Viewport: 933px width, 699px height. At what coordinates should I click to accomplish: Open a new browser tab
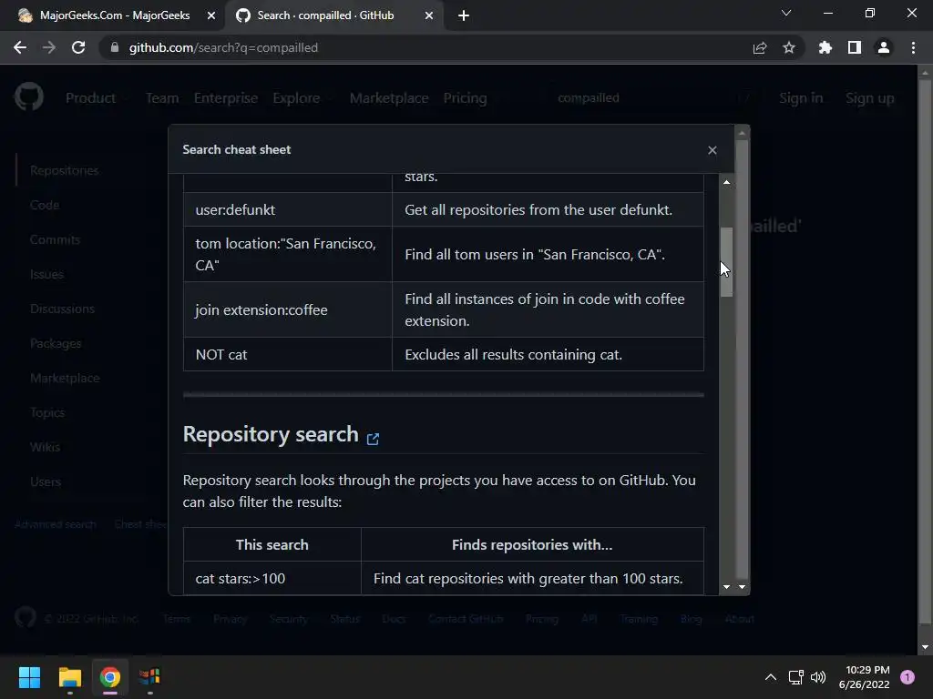click(464, 15)
